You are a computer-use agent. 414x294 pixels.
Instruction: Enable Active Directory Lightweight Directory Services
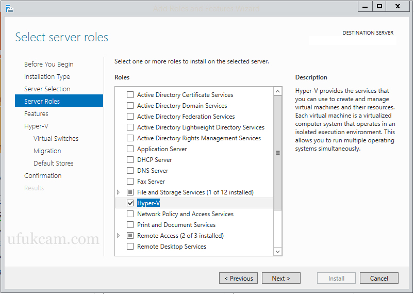click(x=130, y=127)
